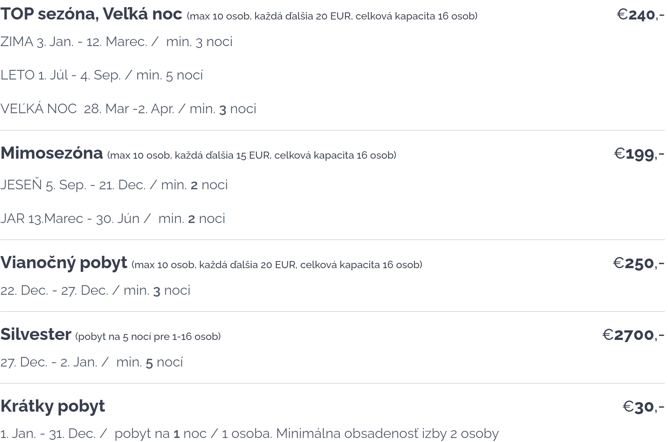Click the "TOP sezóna, Veľká noc" heading

(x=91, y=14)
